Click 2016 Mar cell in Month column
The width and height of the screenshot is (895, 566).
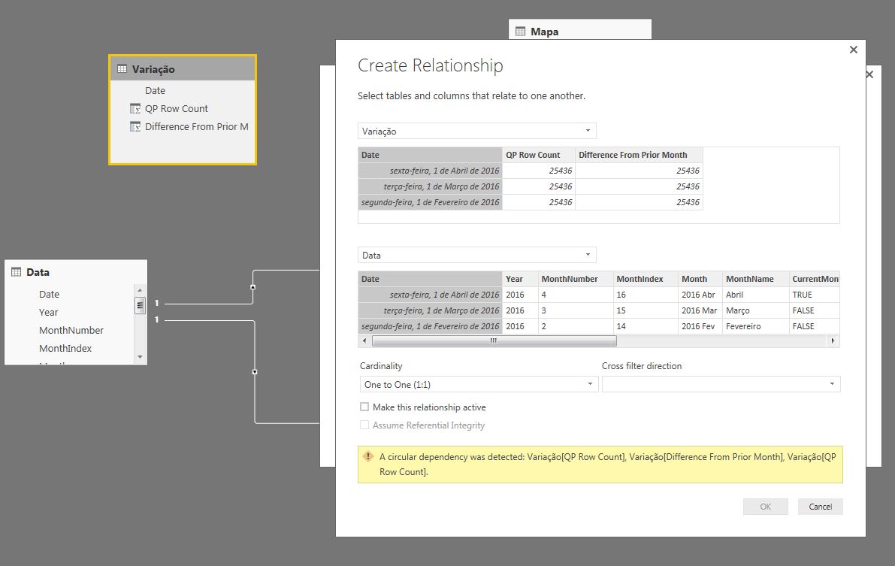point(700,310)
